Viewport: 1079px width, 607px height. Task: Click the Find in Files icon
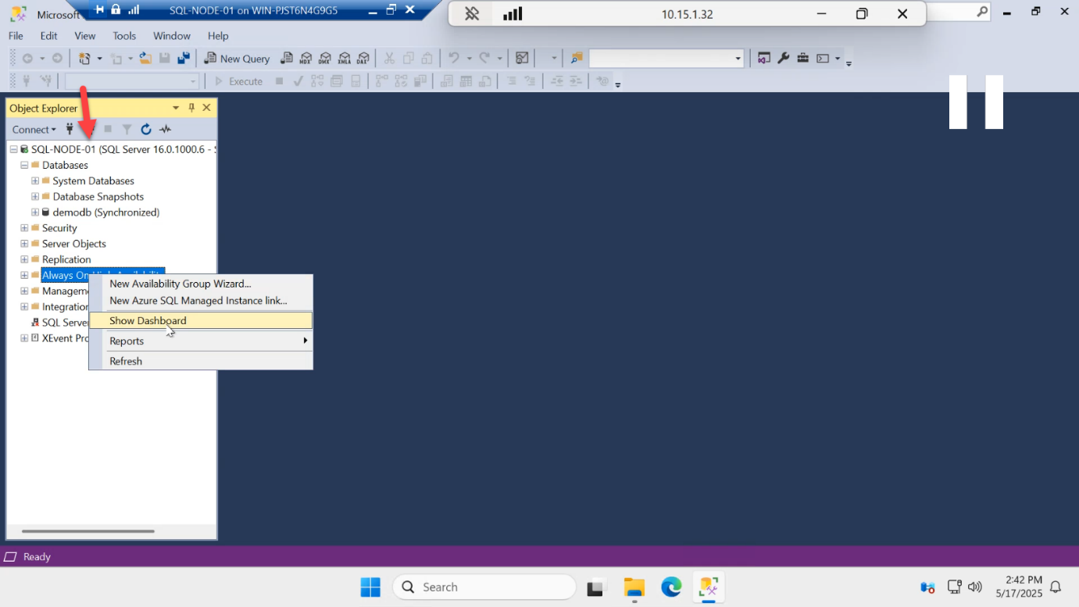(x=577, y=59)
